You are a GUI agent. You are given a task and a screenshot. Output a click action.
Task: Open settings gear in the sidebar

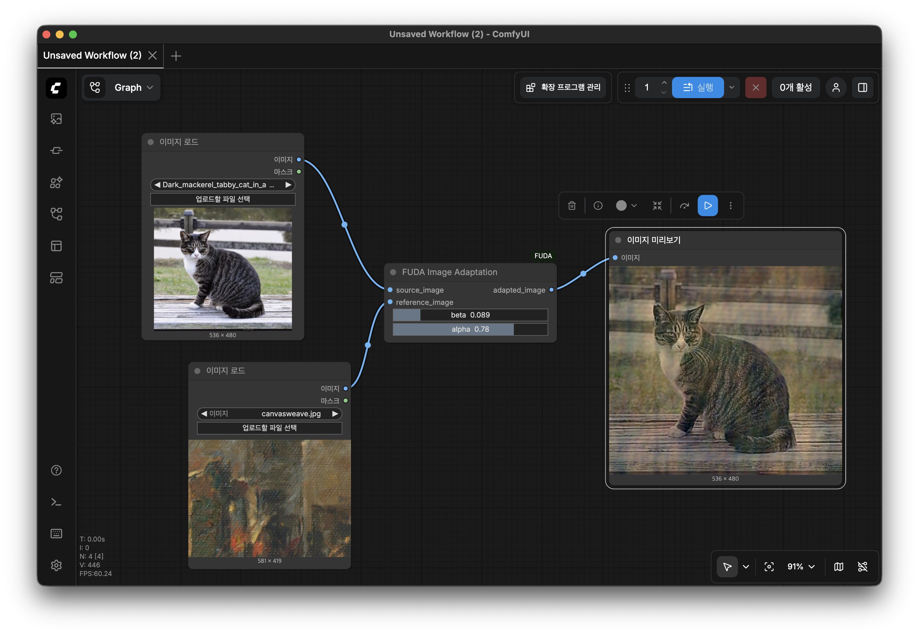point(56,565)
